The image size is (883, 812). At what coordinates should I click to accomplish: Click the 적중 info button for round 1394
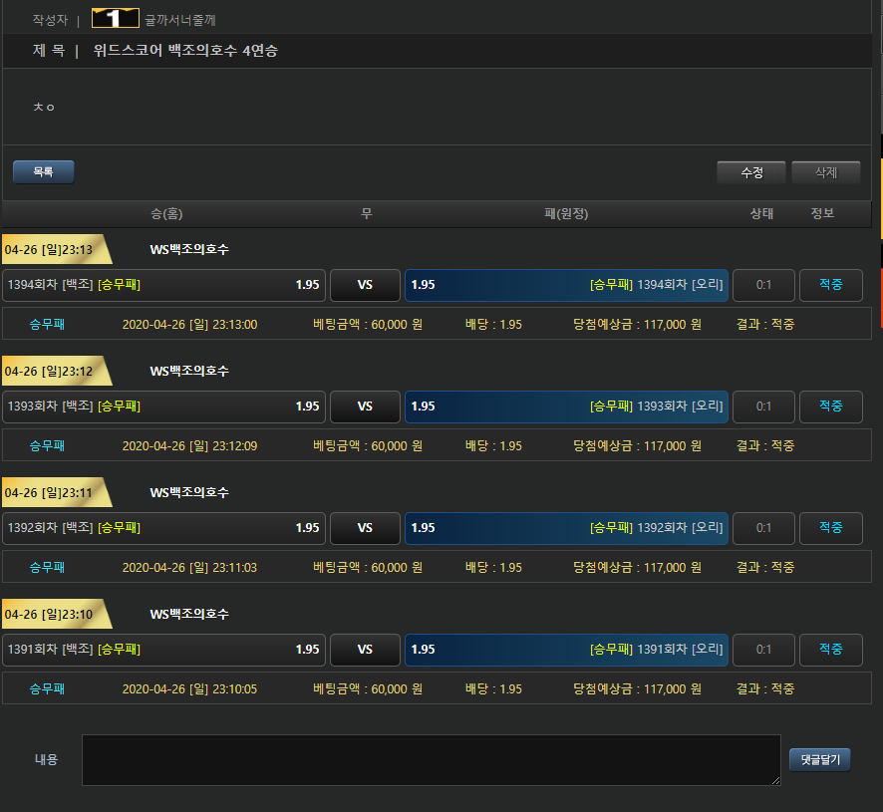(x=830, y=285)
